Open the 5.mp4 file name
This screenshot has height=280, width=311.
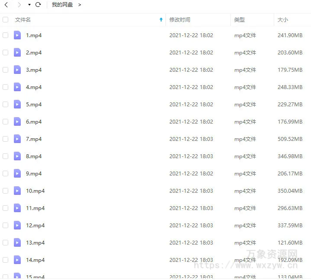point(34,105)
